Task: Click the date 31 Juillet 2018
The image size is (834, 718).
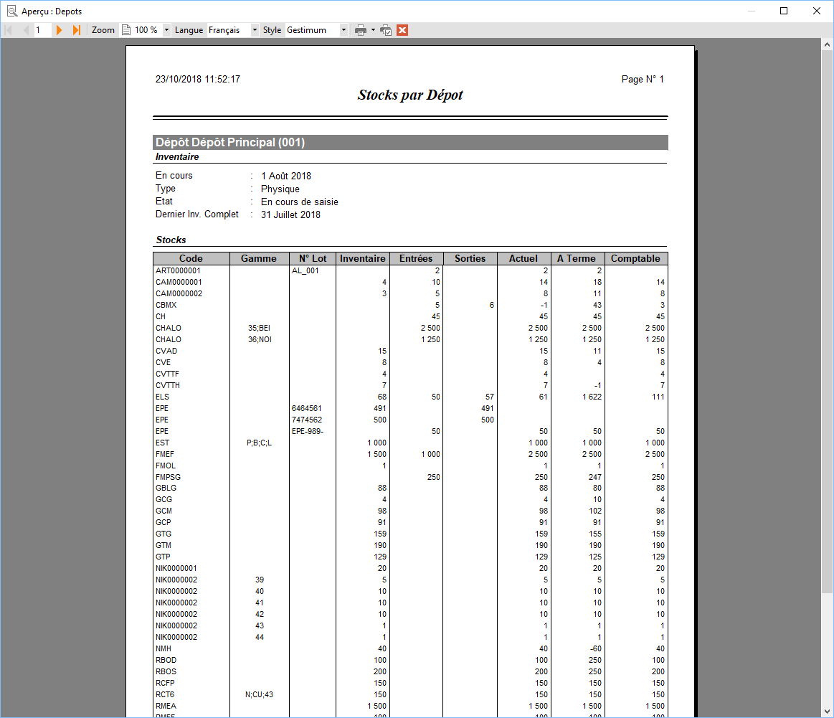Action: tap(291, 215)
